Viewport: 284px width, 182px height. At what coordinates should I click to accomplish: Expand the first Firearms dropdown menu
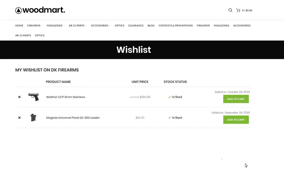tap(35, 26)
